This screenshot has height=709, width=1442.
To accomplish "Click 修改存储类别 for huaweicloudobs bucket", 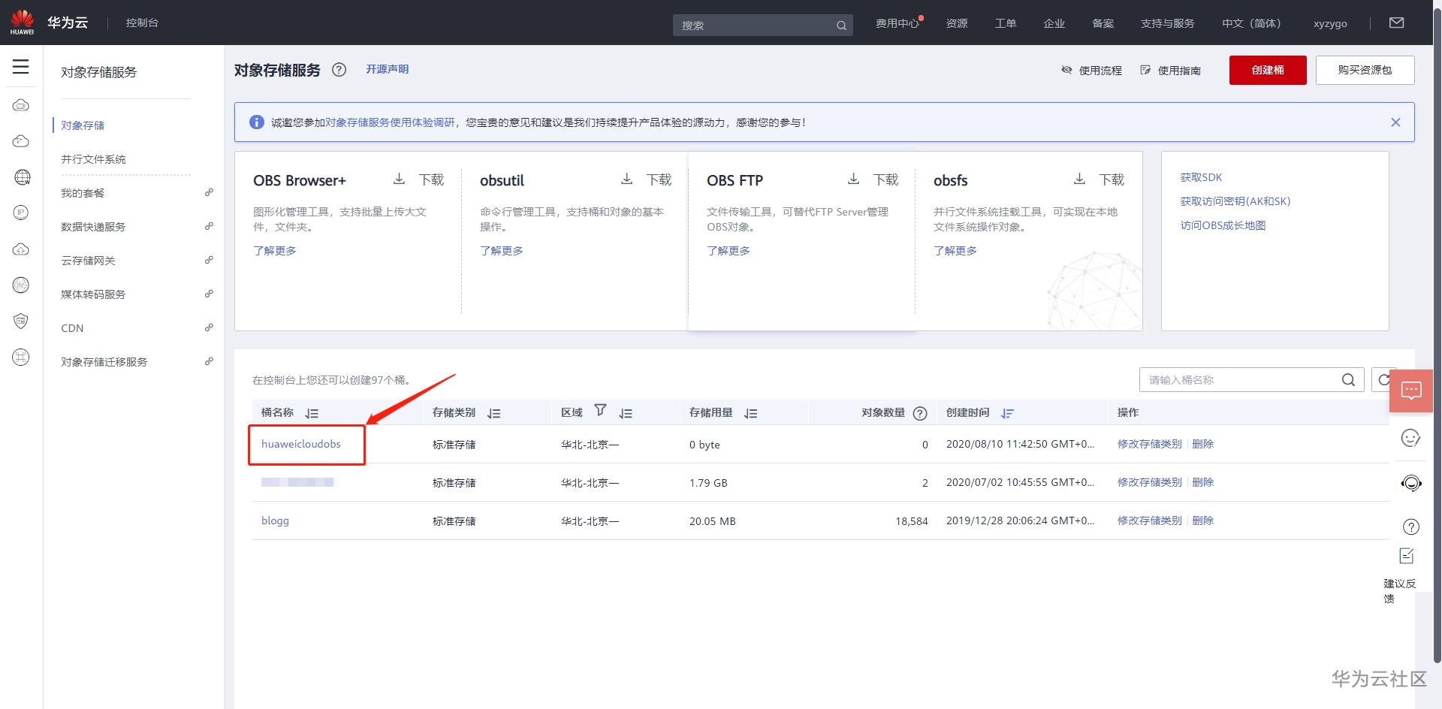I will [x=1149, y=444].
